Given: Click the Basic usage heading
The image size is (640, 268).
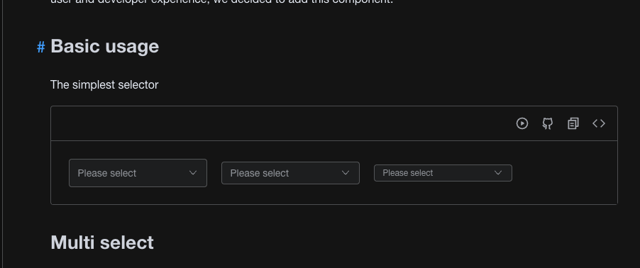Looking at the screenshot, I should pos(104,46).
